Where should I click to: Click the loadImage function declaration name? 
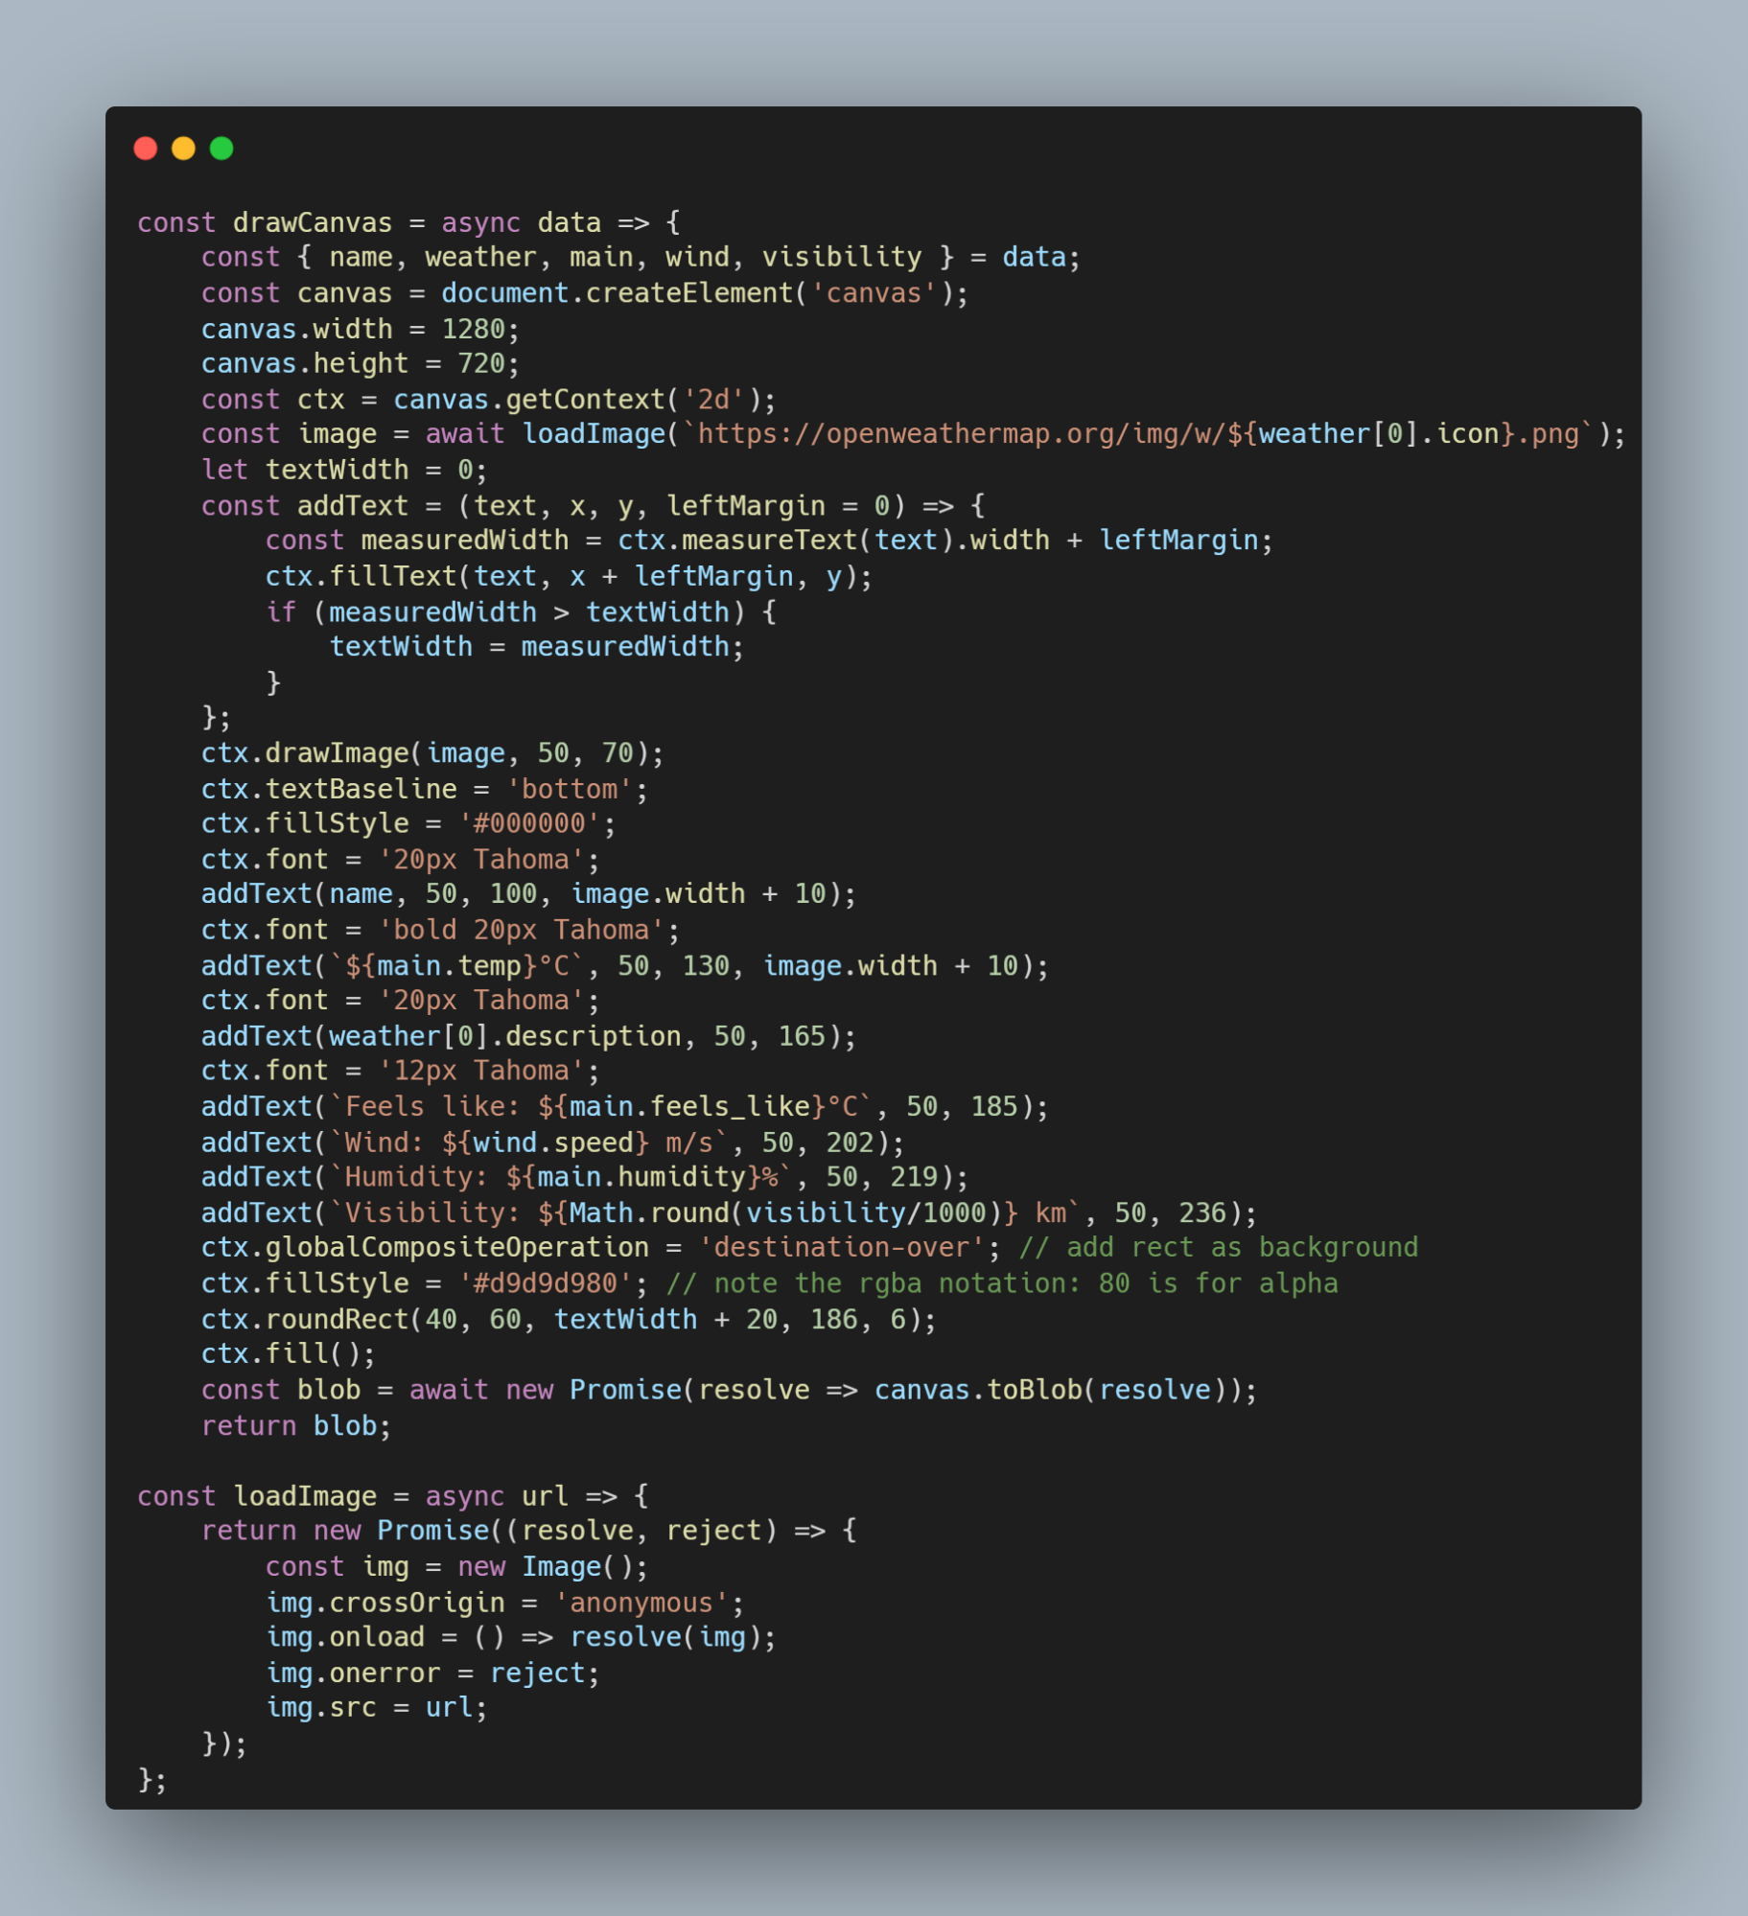(305, 1496)
